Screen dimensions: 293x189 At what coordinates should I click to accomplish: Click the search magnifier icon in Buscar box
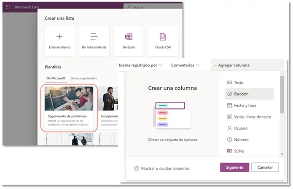tap(129, 7)
